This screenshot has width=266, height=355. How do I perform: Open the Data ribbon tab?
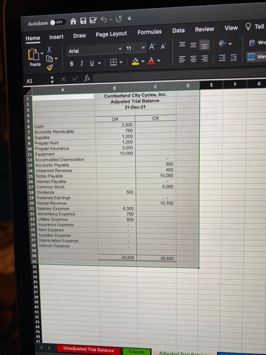pos(178,30)
